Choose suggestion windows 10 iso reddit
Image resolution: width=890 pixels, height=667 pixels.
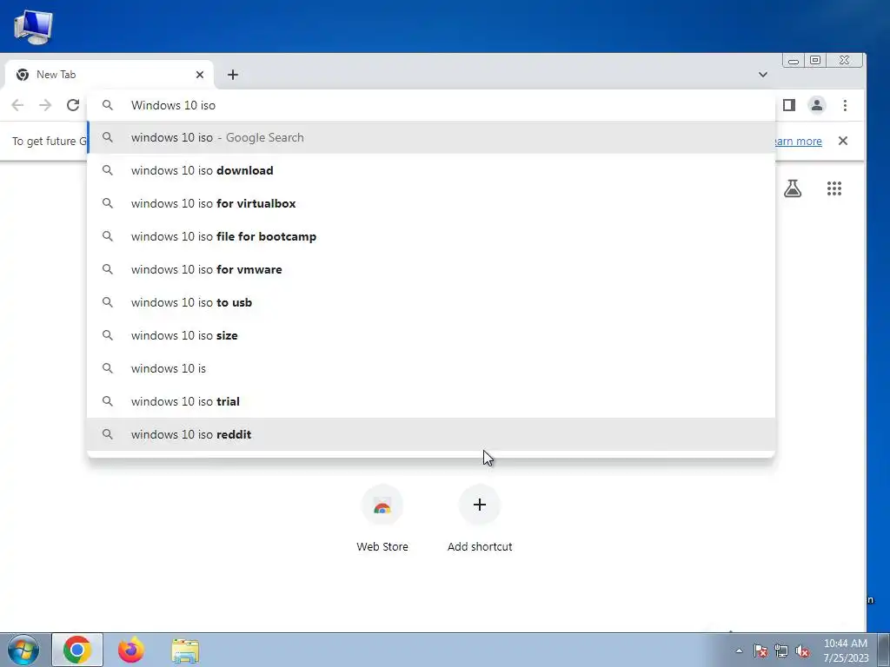(x=431, y=434)
